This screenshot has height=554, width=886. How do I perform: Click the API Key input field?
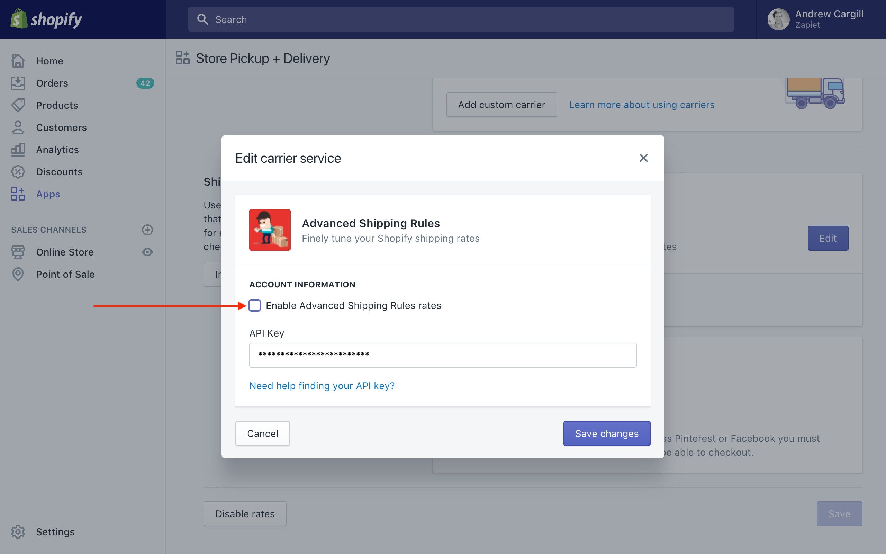(x=443, y=355)
